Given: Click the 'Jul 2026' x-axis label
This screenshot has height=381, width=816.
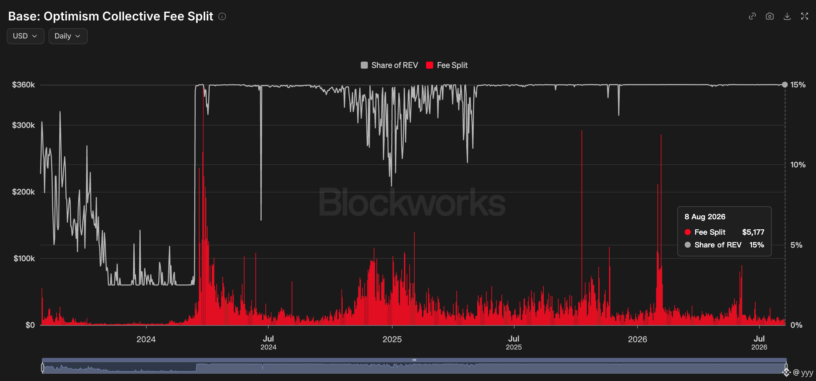Looking at the screenshot, I should click(x=759, y=343).
